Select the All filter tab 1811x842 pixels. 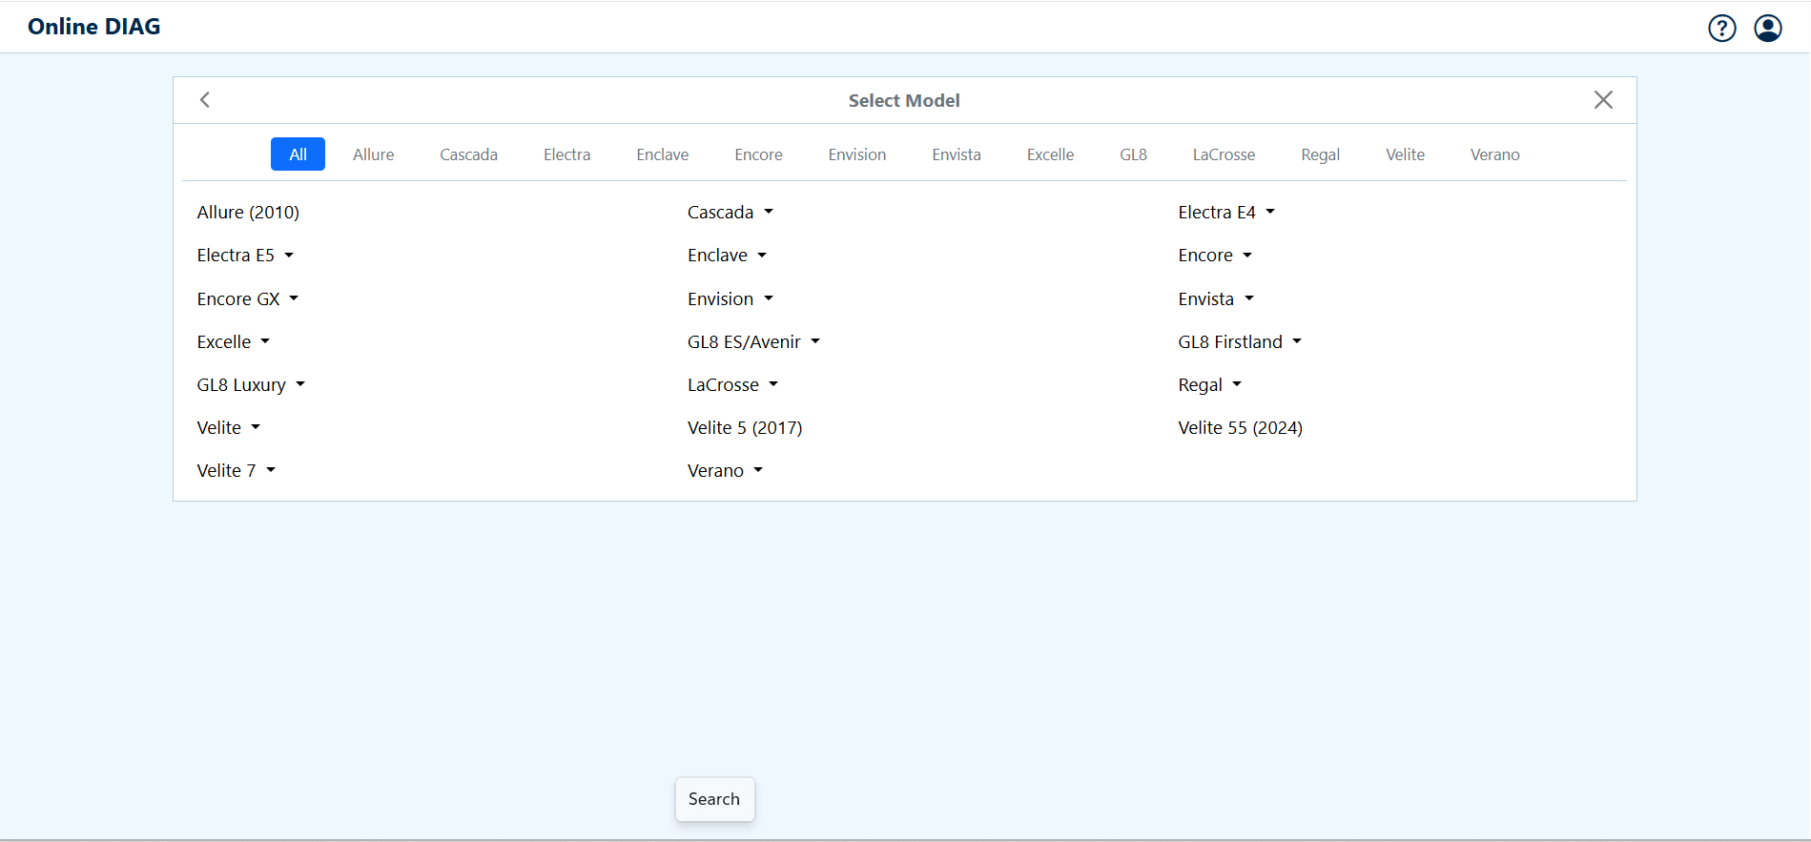[298, 154]
